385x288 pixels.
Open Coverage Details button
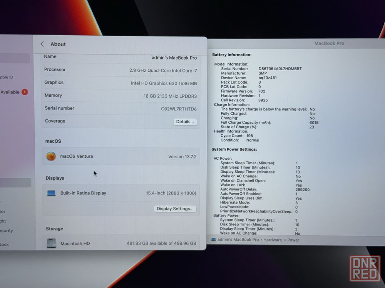click(185, 122)
